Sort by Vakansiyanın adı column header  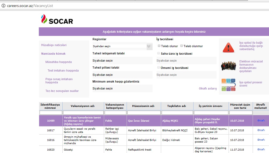coord(83,106)
